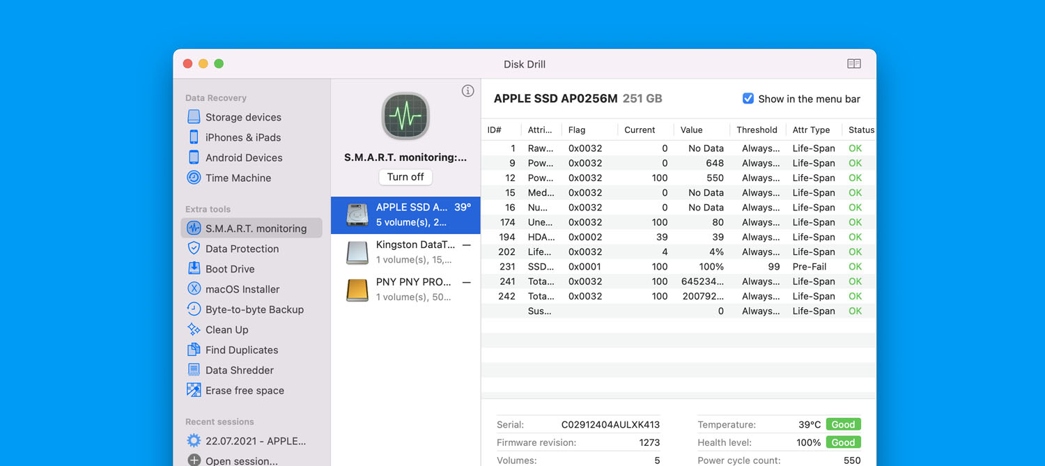Open the help book icon in title bar
The image size is (1045, 466).
[854, 64]
